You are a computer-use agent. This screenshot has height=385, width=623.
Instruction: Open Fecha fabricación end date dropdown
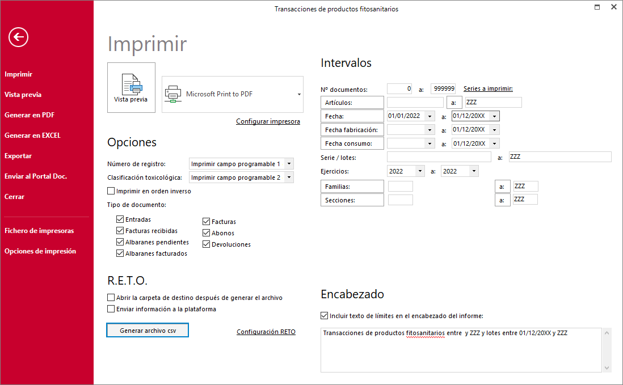(494, 130)
